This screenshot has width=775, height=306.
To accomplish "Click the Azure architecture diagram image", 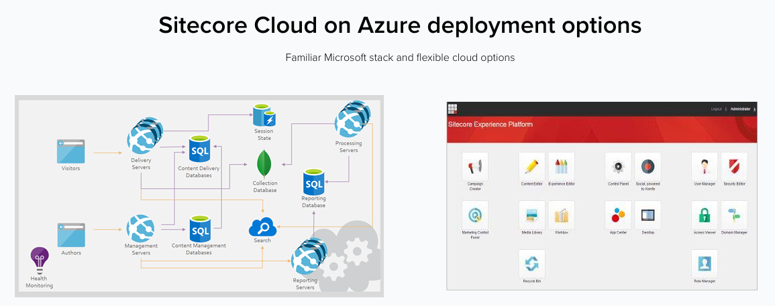I will [199, 195].
